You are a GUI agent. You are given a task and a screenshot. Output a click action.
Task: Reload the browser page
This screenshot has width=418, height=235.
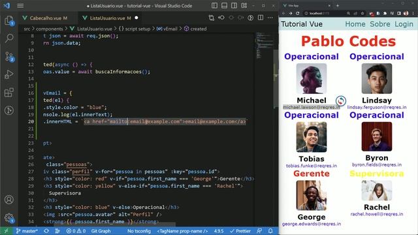298,13
